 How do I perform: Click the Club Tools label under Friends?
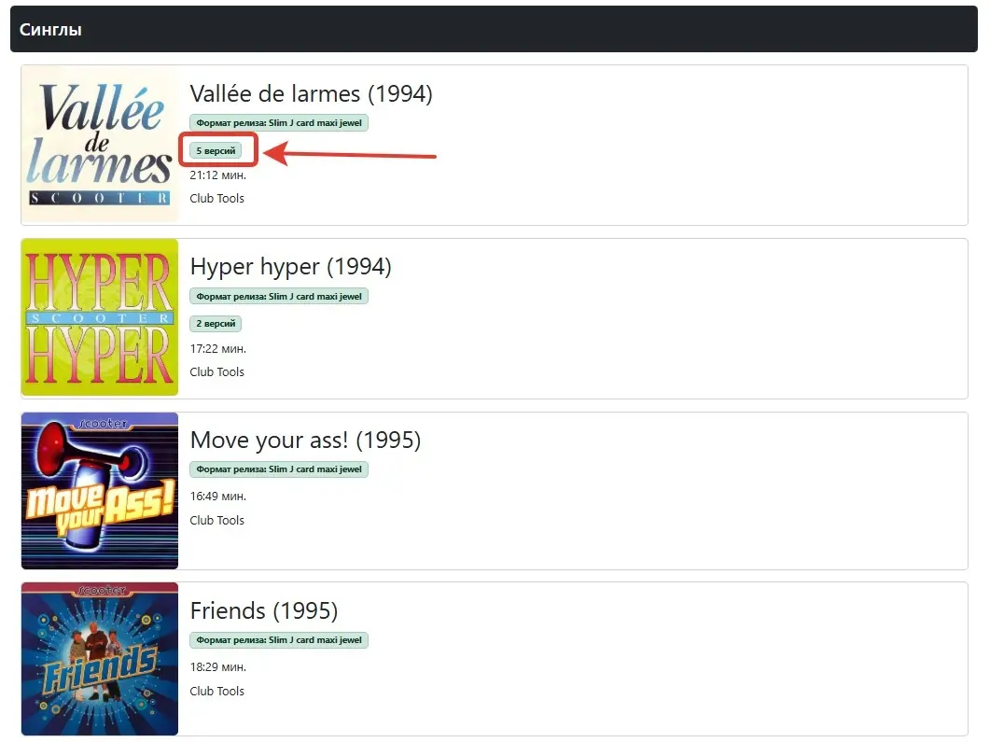tap(217, 691)
